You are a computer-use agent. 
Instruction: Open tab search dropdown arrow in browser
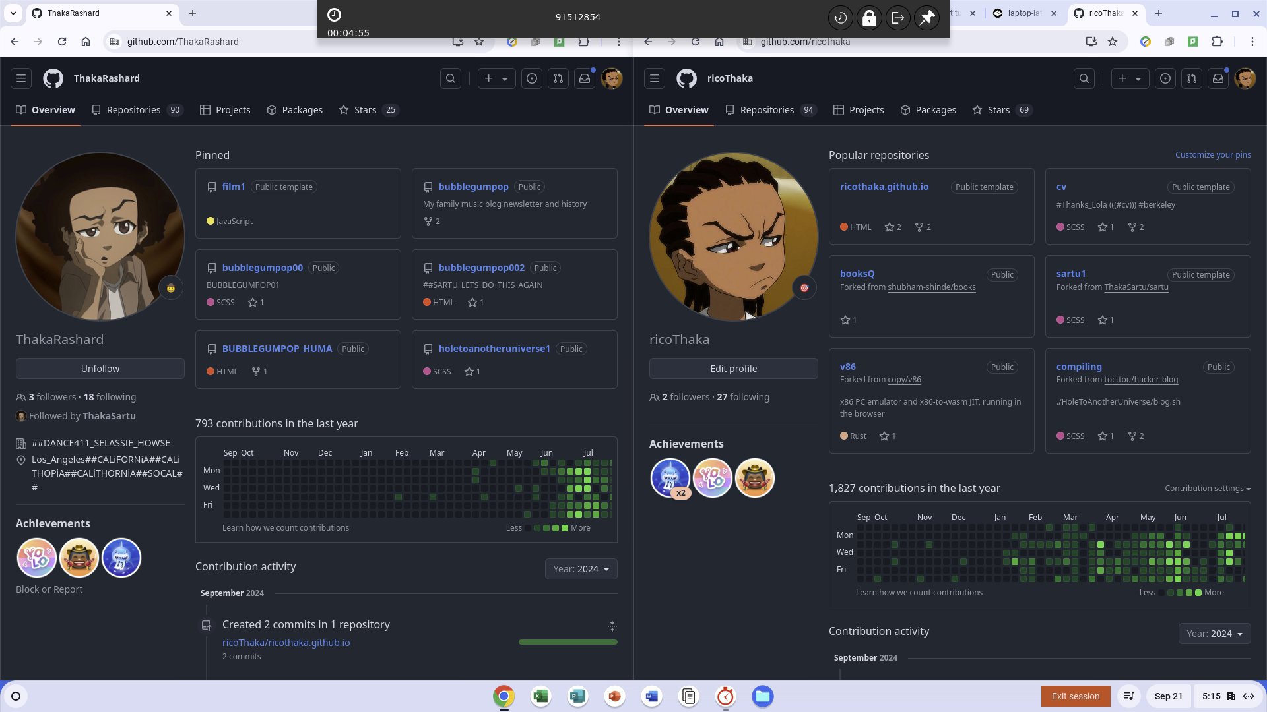tap(13, 13)
